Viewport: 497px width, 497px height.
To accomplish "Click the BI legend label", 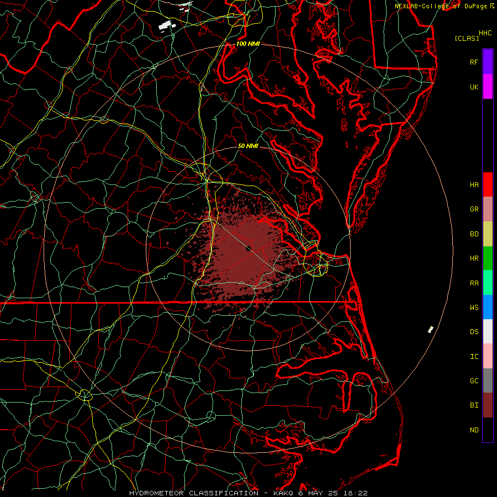I will (474, 405).
